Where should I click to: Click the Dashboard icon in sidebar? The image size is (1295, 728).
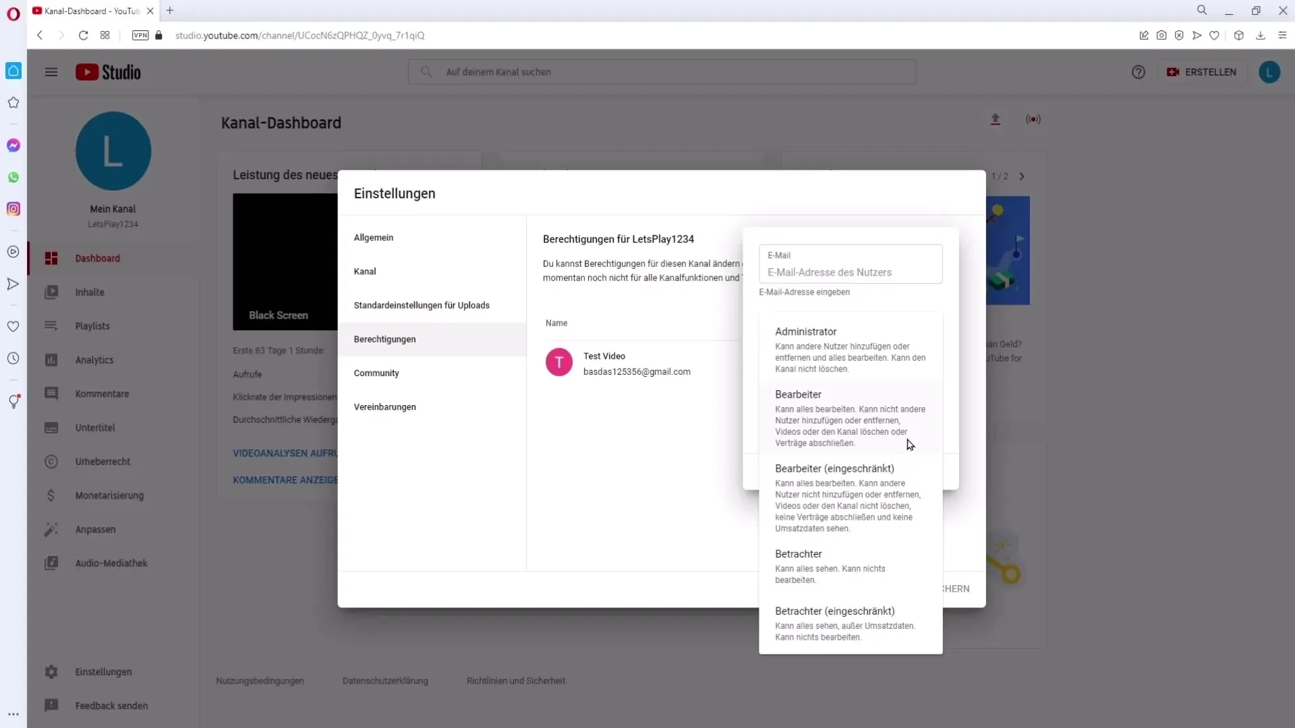click(51, 257)
